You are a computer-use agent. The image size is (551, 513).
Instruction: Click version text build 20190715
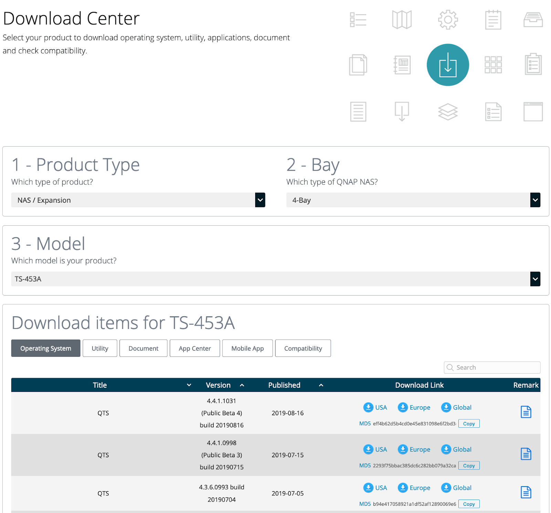(221, 467)
